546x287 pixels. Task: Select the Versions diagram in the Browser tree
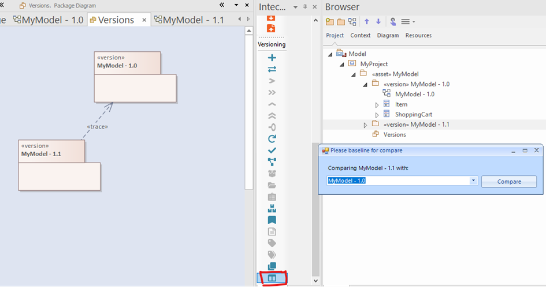[395, 134]
